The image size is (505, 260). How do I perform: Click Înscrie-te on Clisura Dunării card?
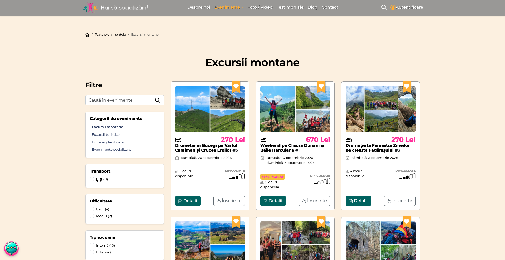coord(314,201)
